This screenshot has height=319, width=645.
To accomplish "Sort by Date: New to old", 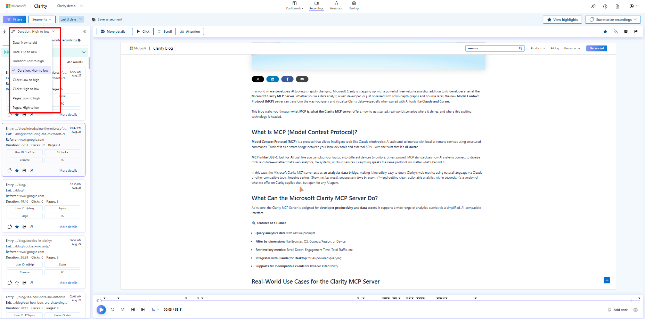I will [x=31, y=43].
